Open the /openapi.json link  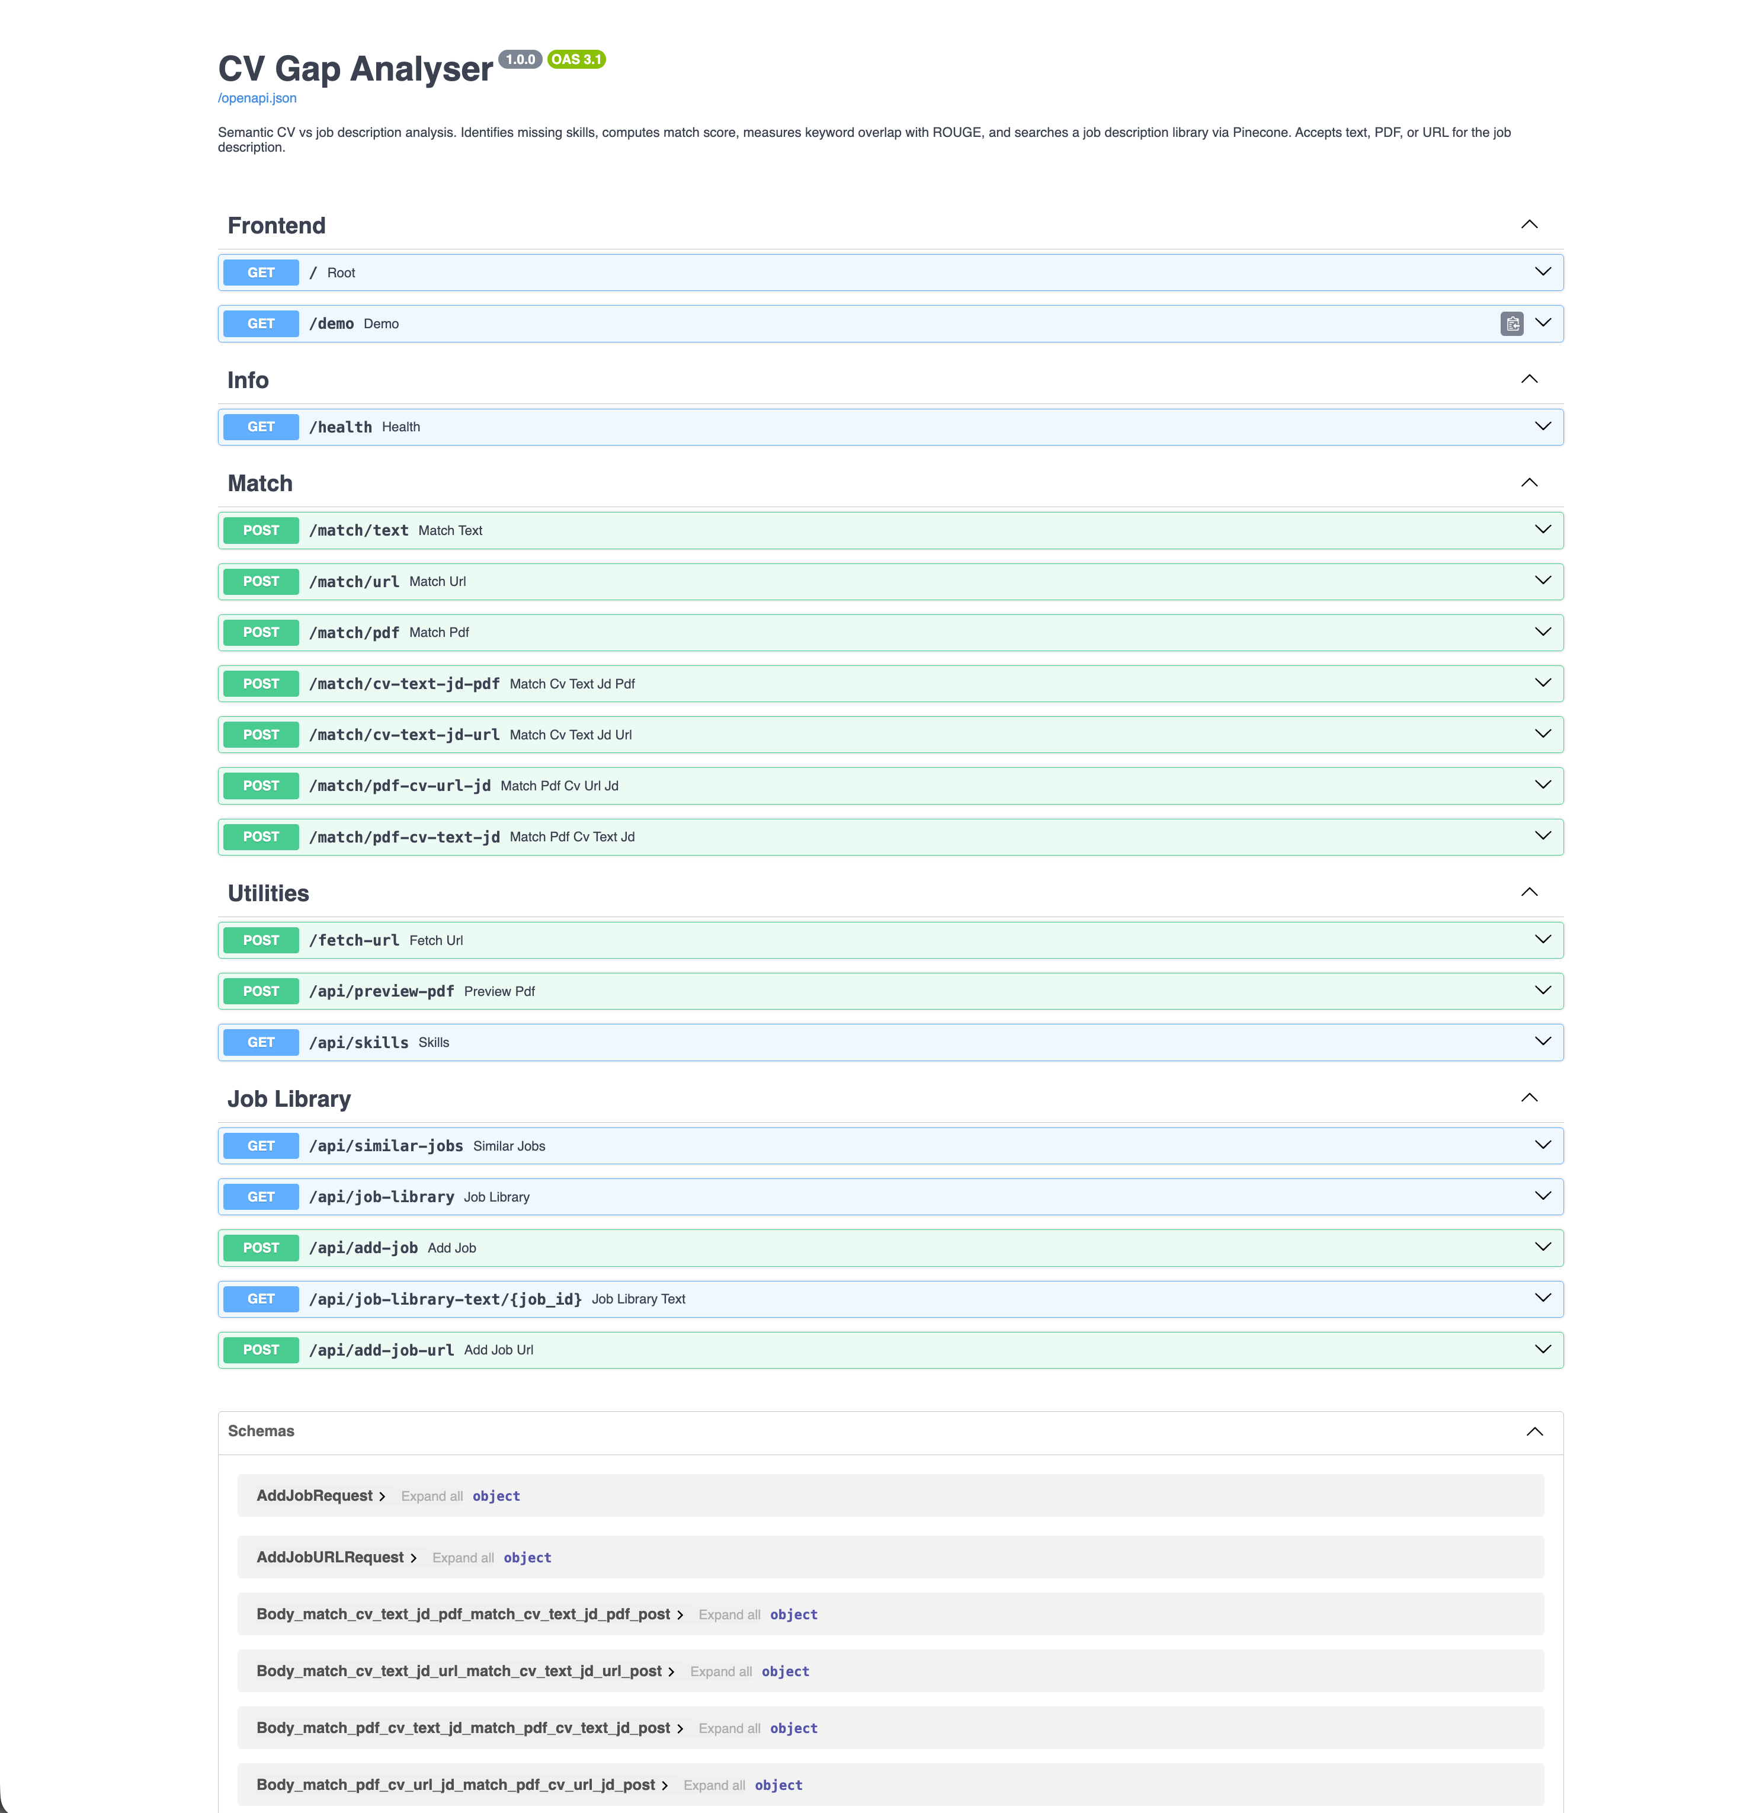(x=257, y=98)
